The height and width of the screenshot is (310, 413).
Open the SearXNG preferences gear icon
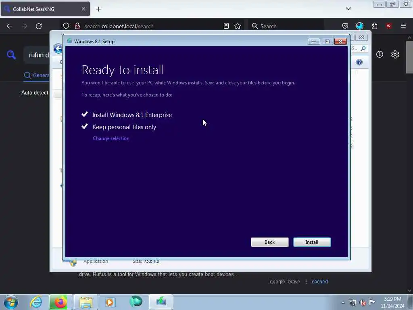point(395,54)
